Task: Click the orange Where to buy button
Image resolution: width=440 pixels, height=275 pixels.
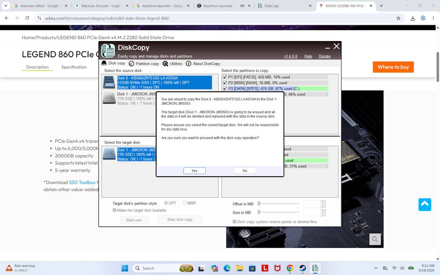Action: coord(393,67)
